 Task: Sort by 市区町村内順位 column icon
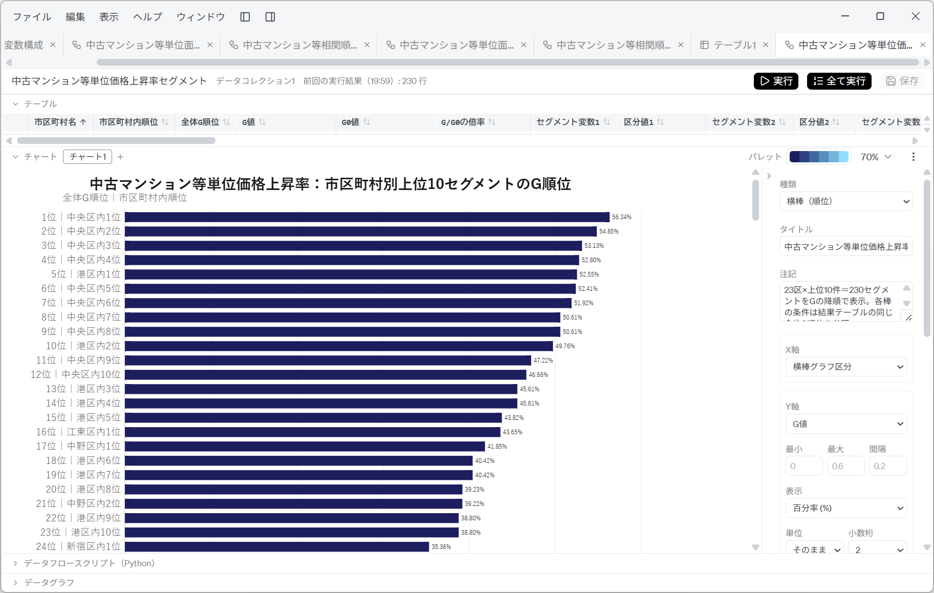[165, 122]
